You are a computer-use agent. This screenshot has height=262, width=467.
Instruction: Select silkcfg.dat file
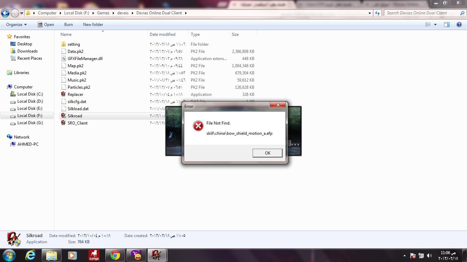click(77, 102)
